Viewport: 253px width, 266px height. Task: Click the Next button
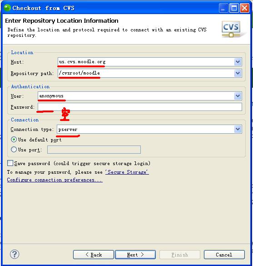click(x=135, y=255)
